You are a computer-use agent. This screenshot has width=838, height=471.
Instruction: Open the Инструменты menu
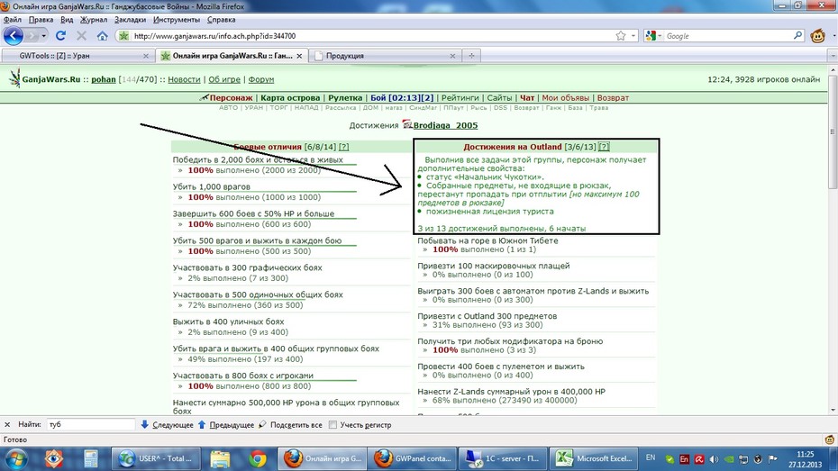177,20
